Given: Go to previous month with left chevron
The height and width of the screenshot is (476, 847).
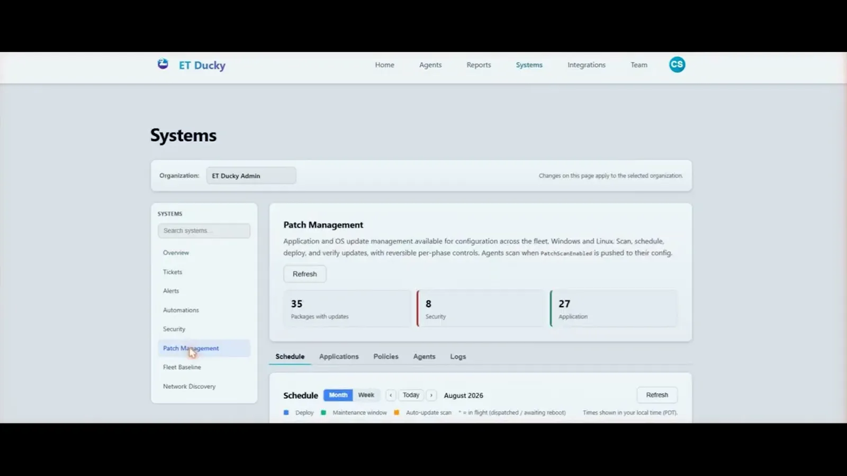Looking at the screenshot, I should (x=391, y=395).
